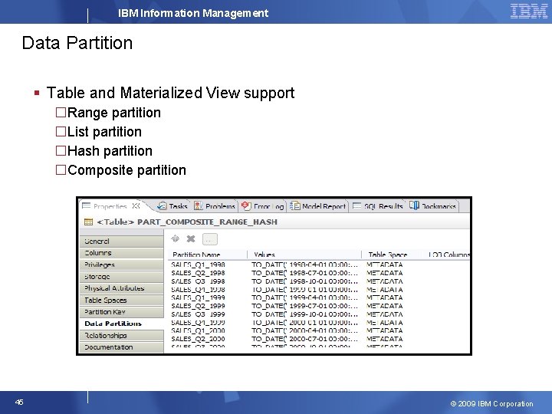
Task: Click METADATA table space in SALES_Q1_1998 row
Action: [384, 264]
